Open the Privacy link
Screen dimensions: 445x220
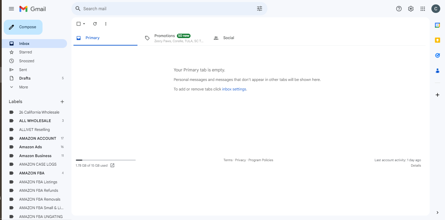click(x=240, y=160)
